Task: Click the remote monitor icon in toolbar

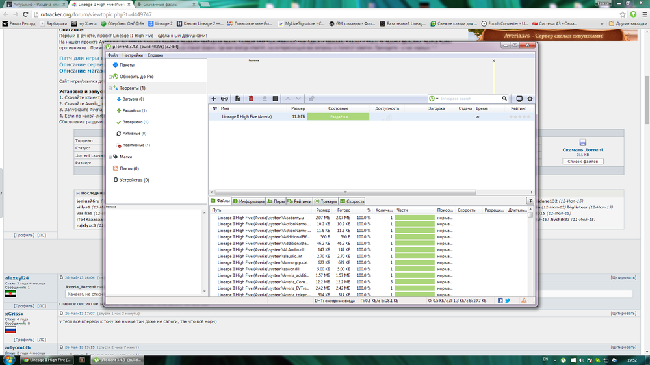Action: tap(519, 99)
